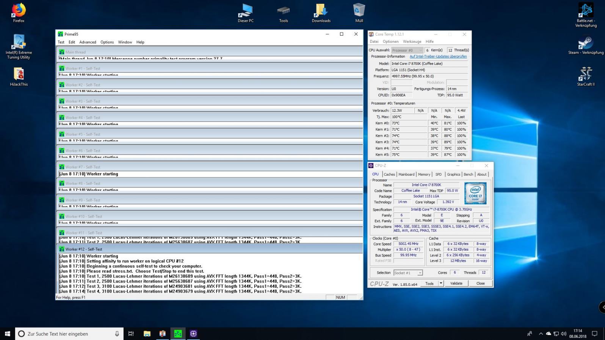Image resolution: width=605 pixels, height=340 pixels.
Task: Switch to CPU-Z Memory tab
Action: [x=424, y=174]
